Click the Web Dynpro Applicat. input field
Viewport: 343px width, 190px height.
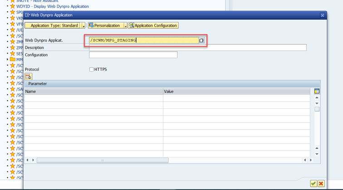144,40
